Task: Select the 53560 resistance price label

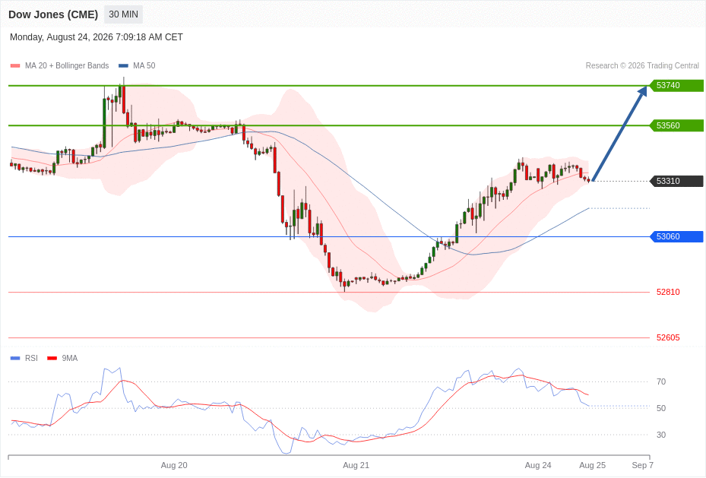Action: pyautogui.click(x=676, y=125)
